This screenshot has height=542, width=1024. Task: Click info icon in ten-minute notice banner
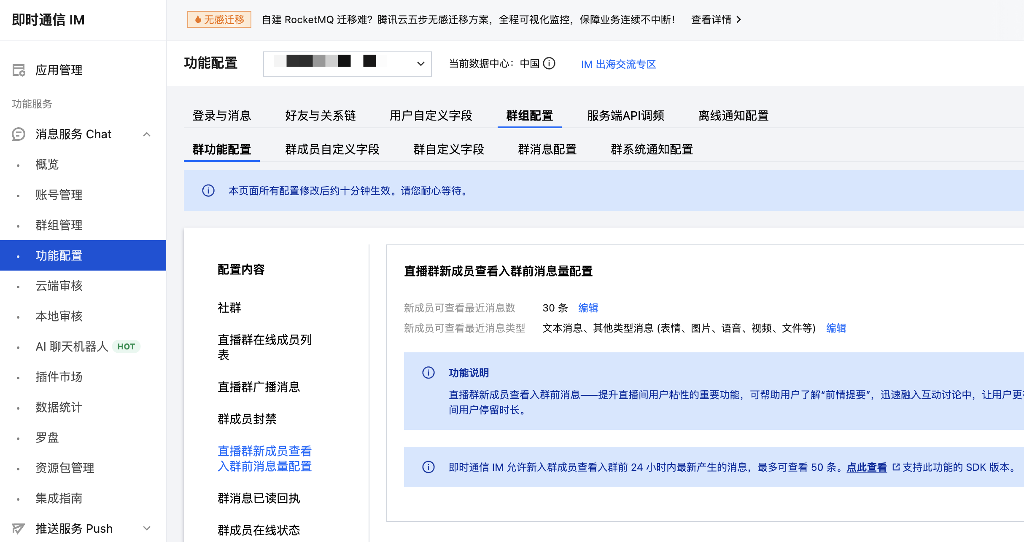point(208,191)
